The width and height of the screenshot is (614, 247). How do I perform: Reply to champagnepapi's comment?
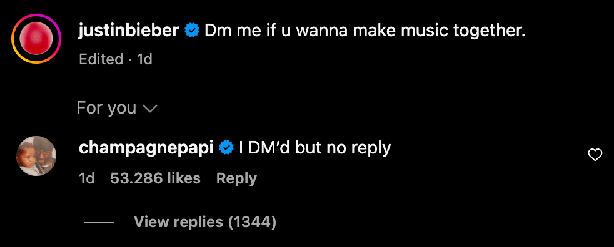(236, 178)
